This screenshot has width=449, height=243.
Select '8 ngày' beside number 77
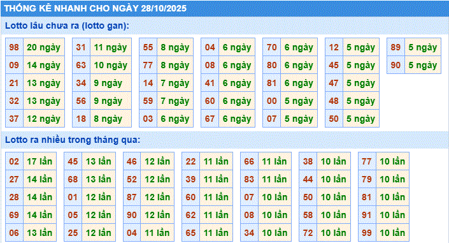point(175,65)
